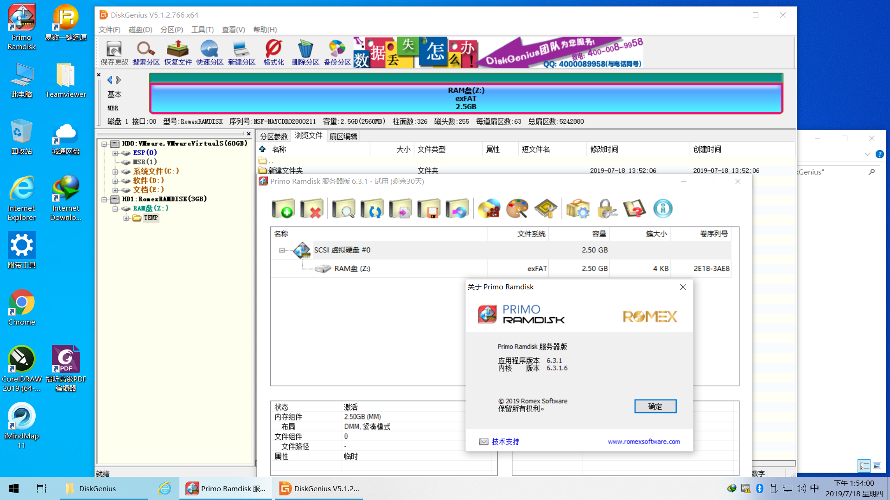Click the refresh ramdisk blue arrows icon
This screenshot has height=500, width=890.
[372, 209]
